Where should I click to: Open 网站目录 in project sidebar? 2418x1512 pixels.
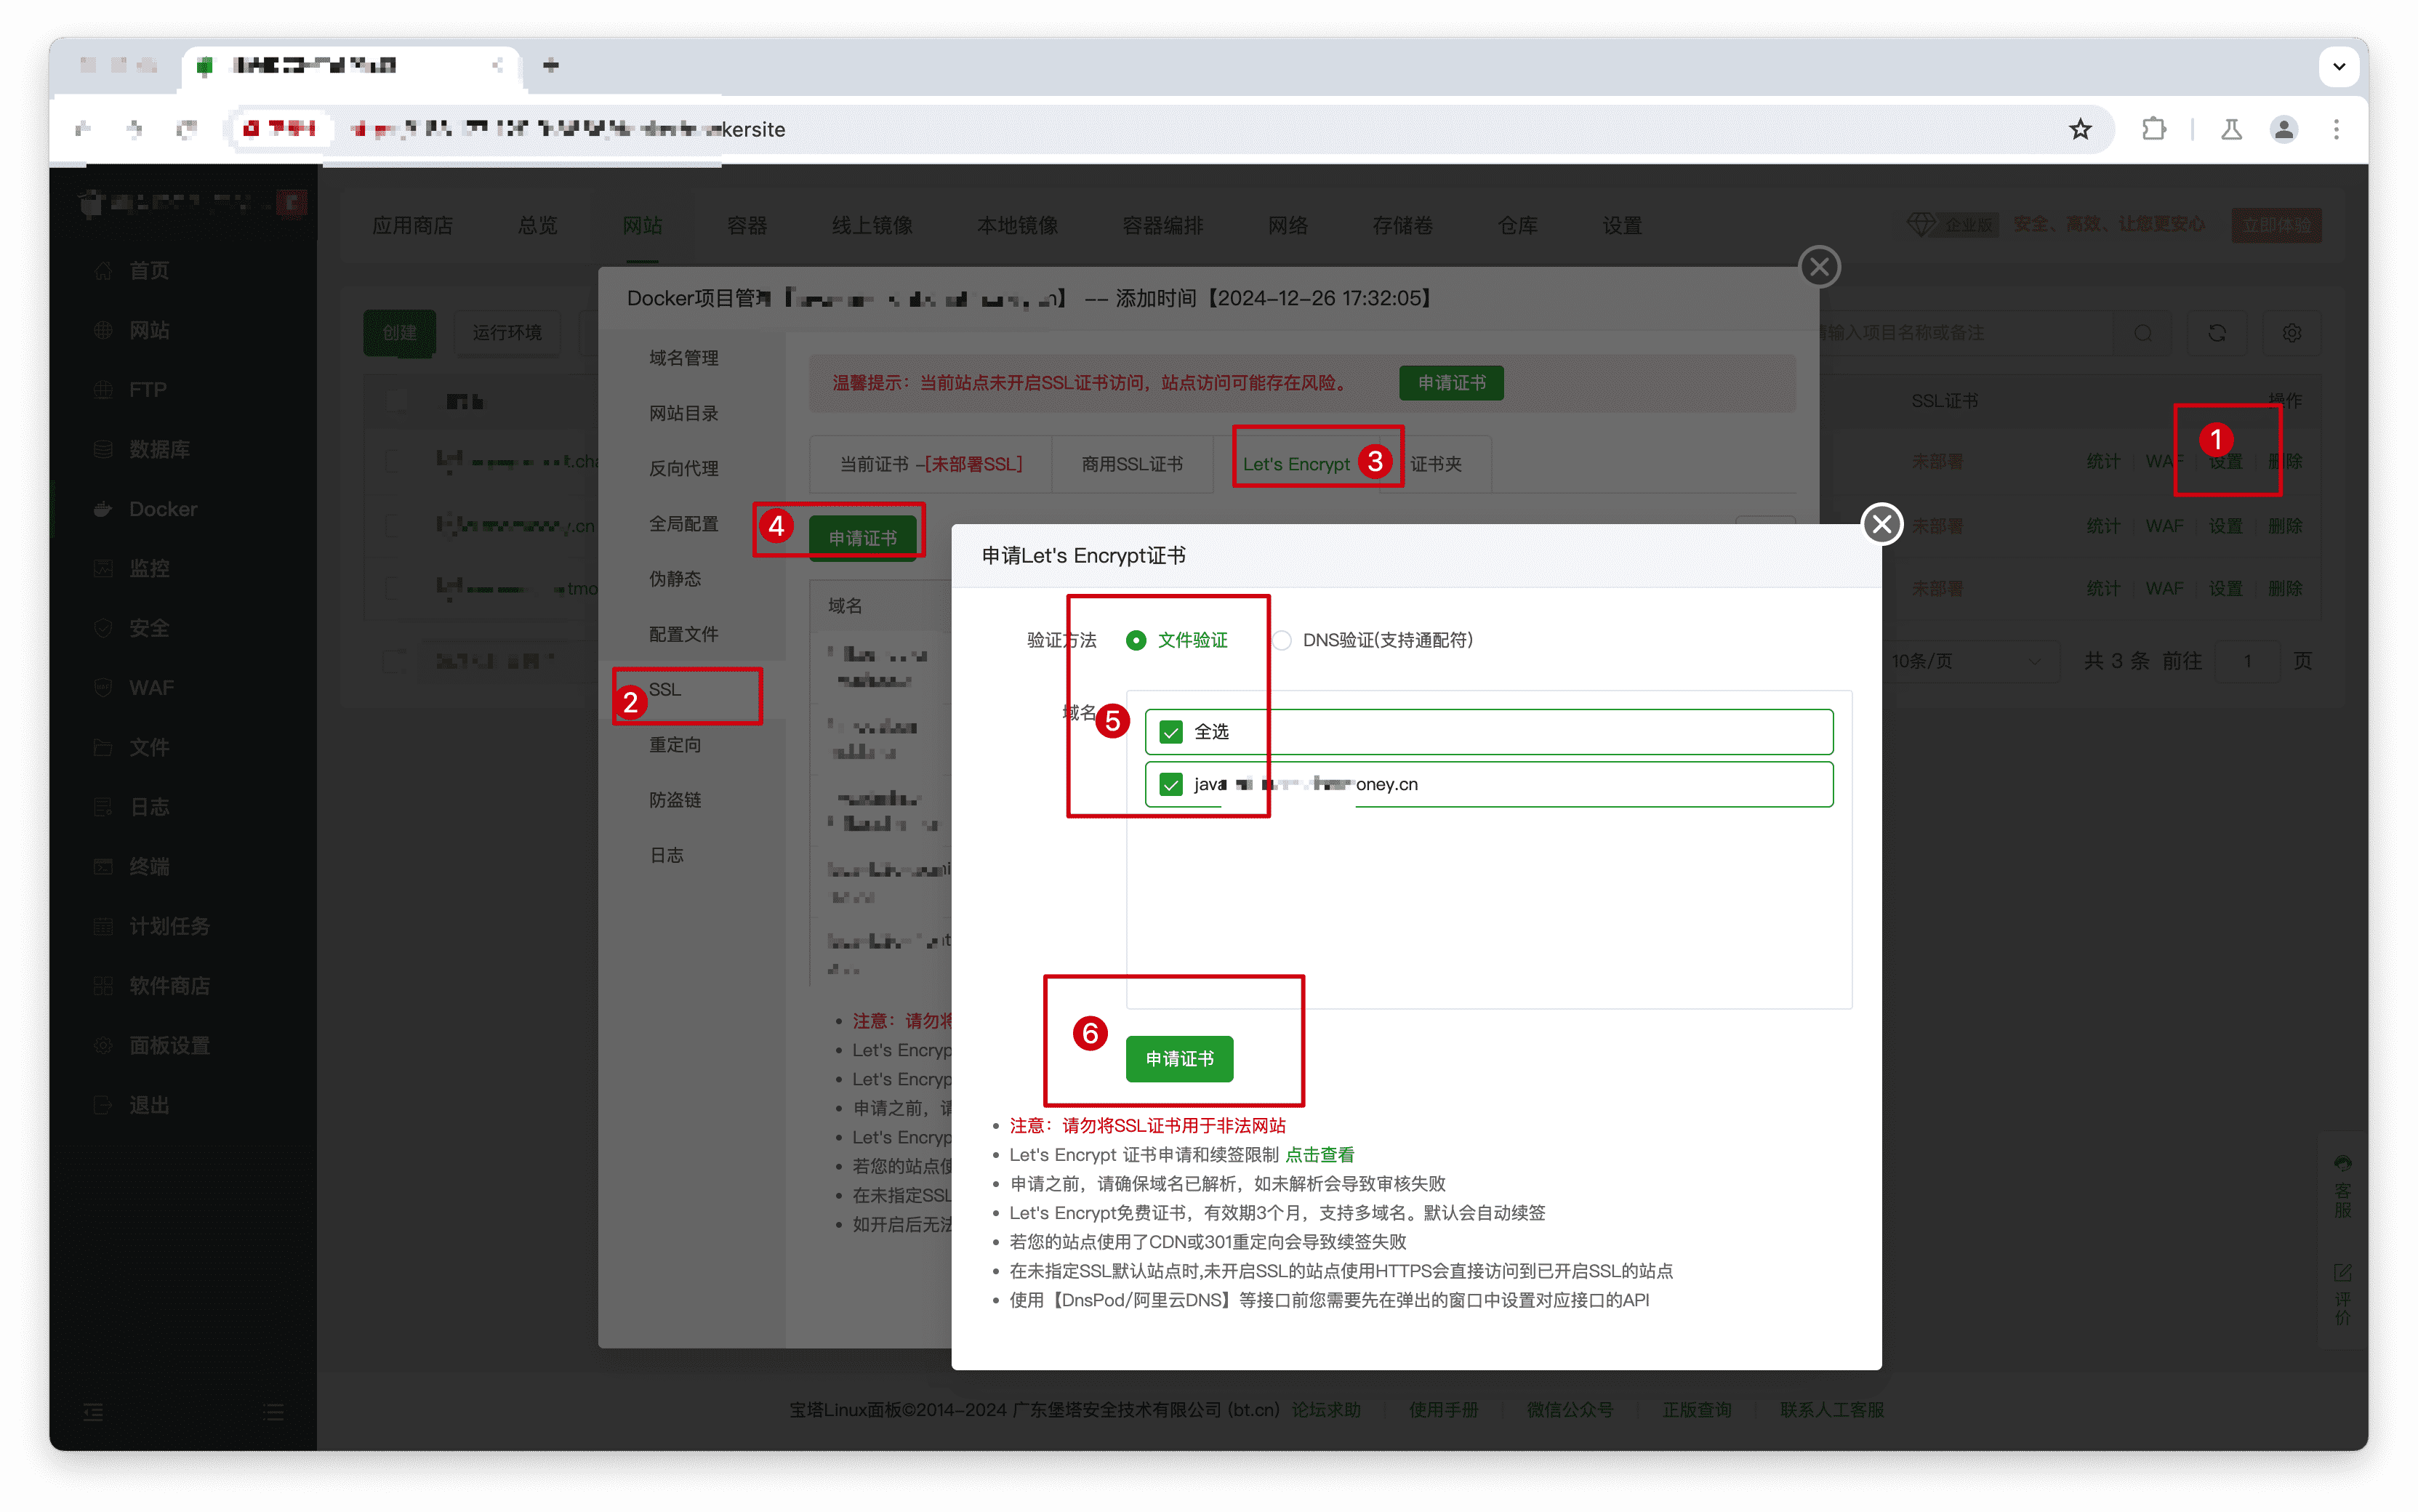(x=684, y=413)
